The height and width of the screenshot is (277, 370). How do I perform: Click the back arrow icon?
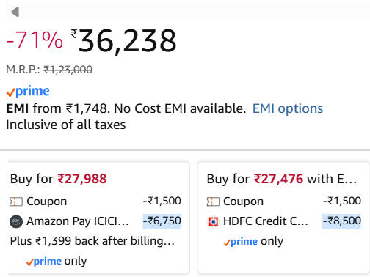pyautogui.click(x=15, y=12)
